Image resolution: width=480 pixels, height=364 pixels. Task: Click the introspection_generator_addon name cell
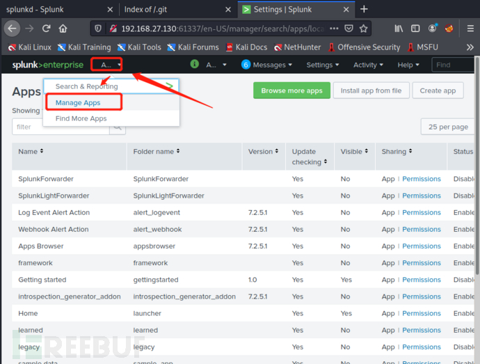(69, 296)
